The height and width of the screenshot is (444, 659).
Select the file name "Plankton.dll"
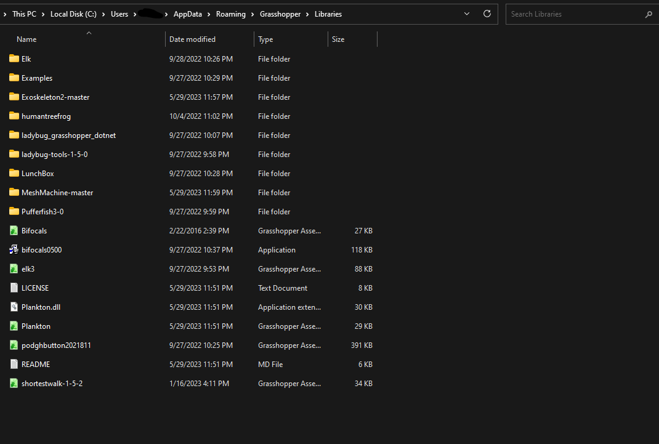click(x=41, y=307)
